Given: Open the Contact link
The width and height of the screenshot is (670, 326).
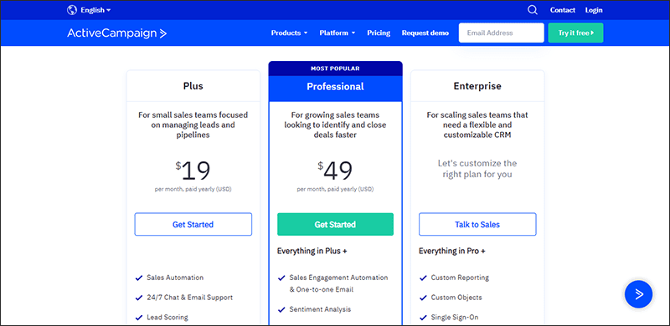Looking at the screenshot, I should click(x=562, y=10).
